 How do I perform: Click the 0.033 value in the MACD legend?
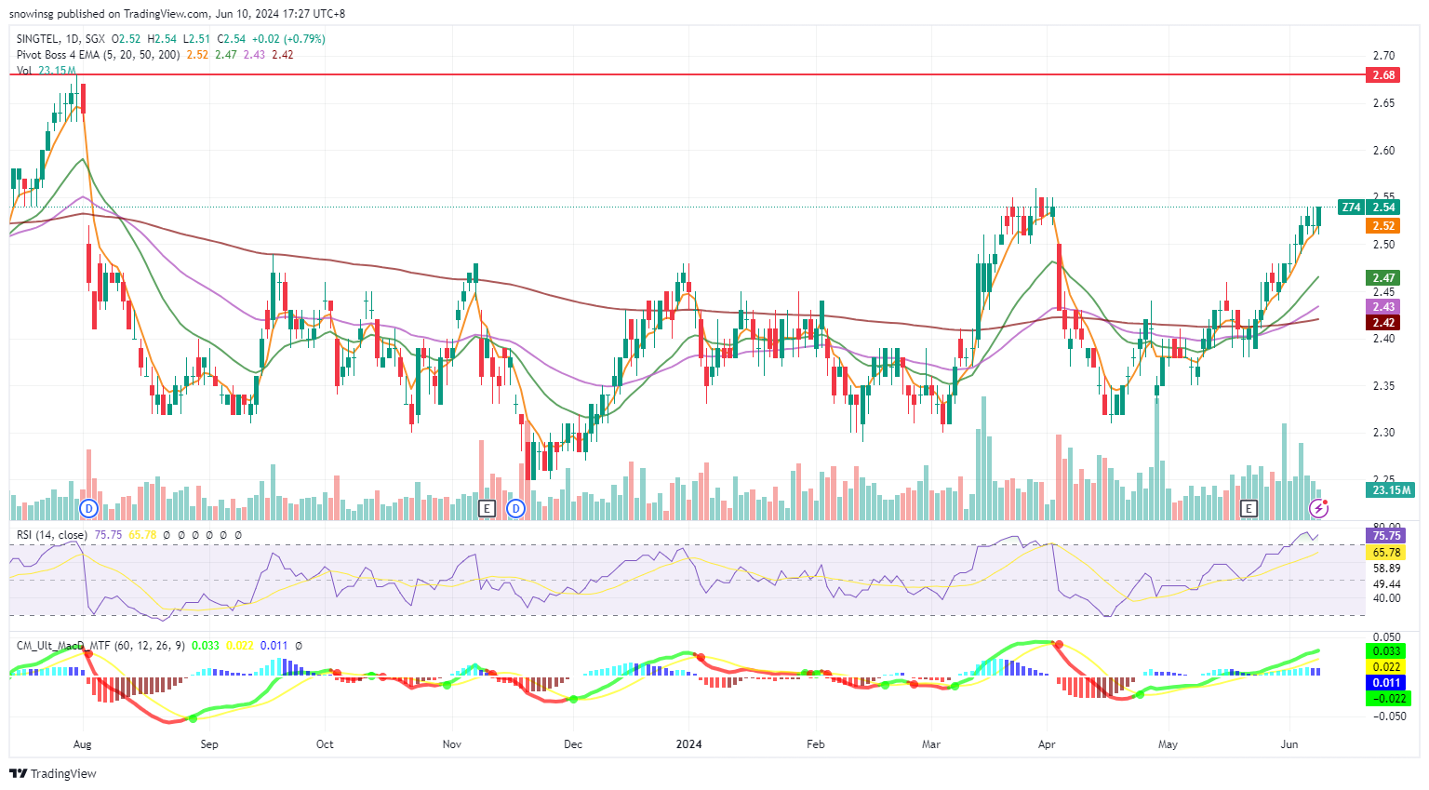206,645
